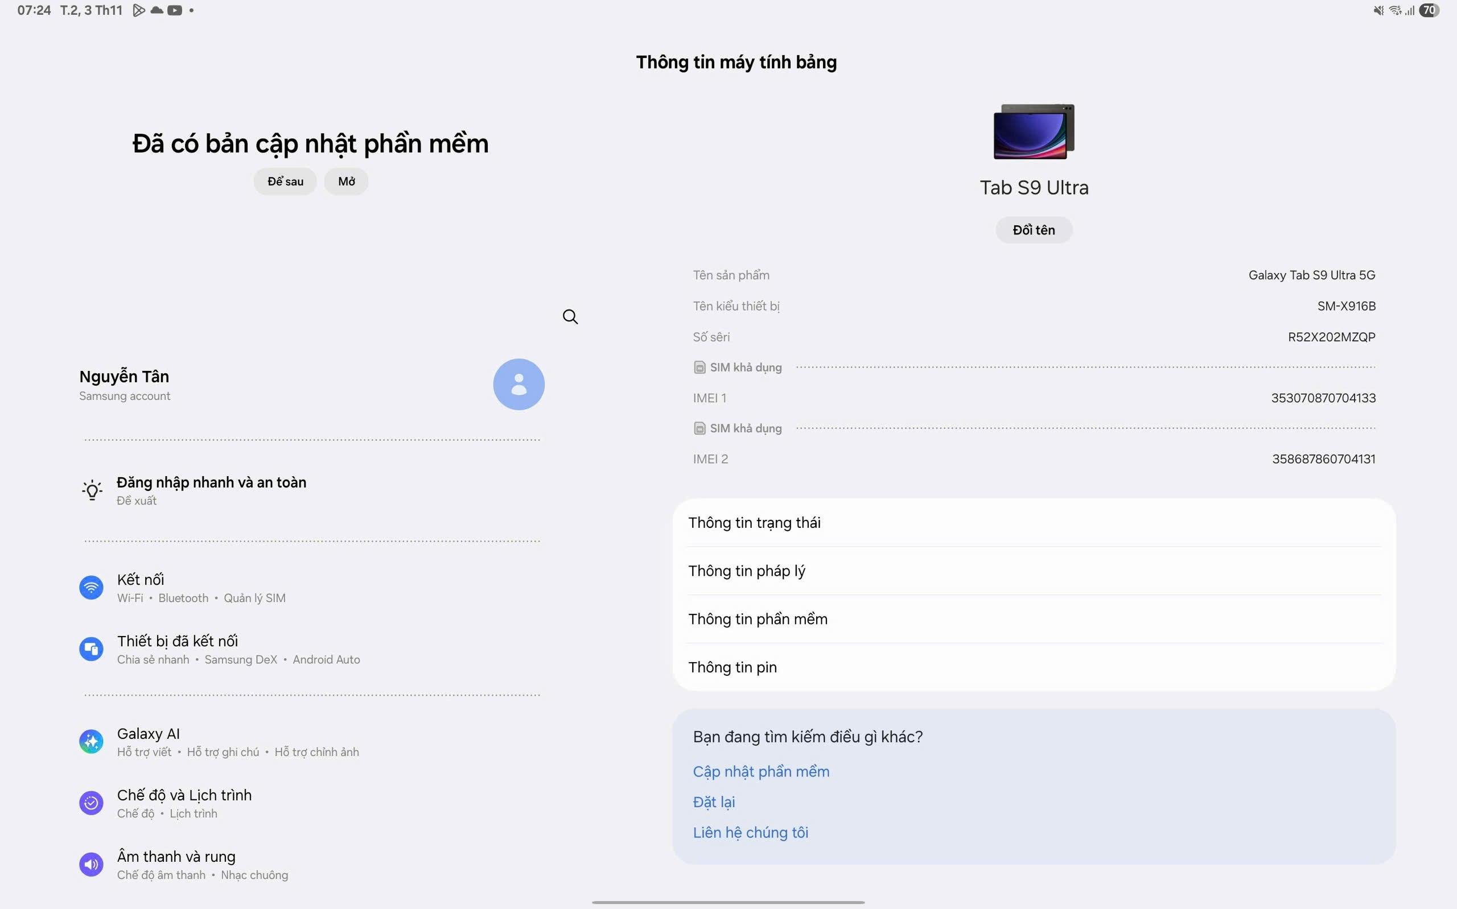Image resolution: width=1457 pixels, height=909 pixels.
Task: Click the Chế độ và Lịch trình icon
Action: tap(92, 803)
